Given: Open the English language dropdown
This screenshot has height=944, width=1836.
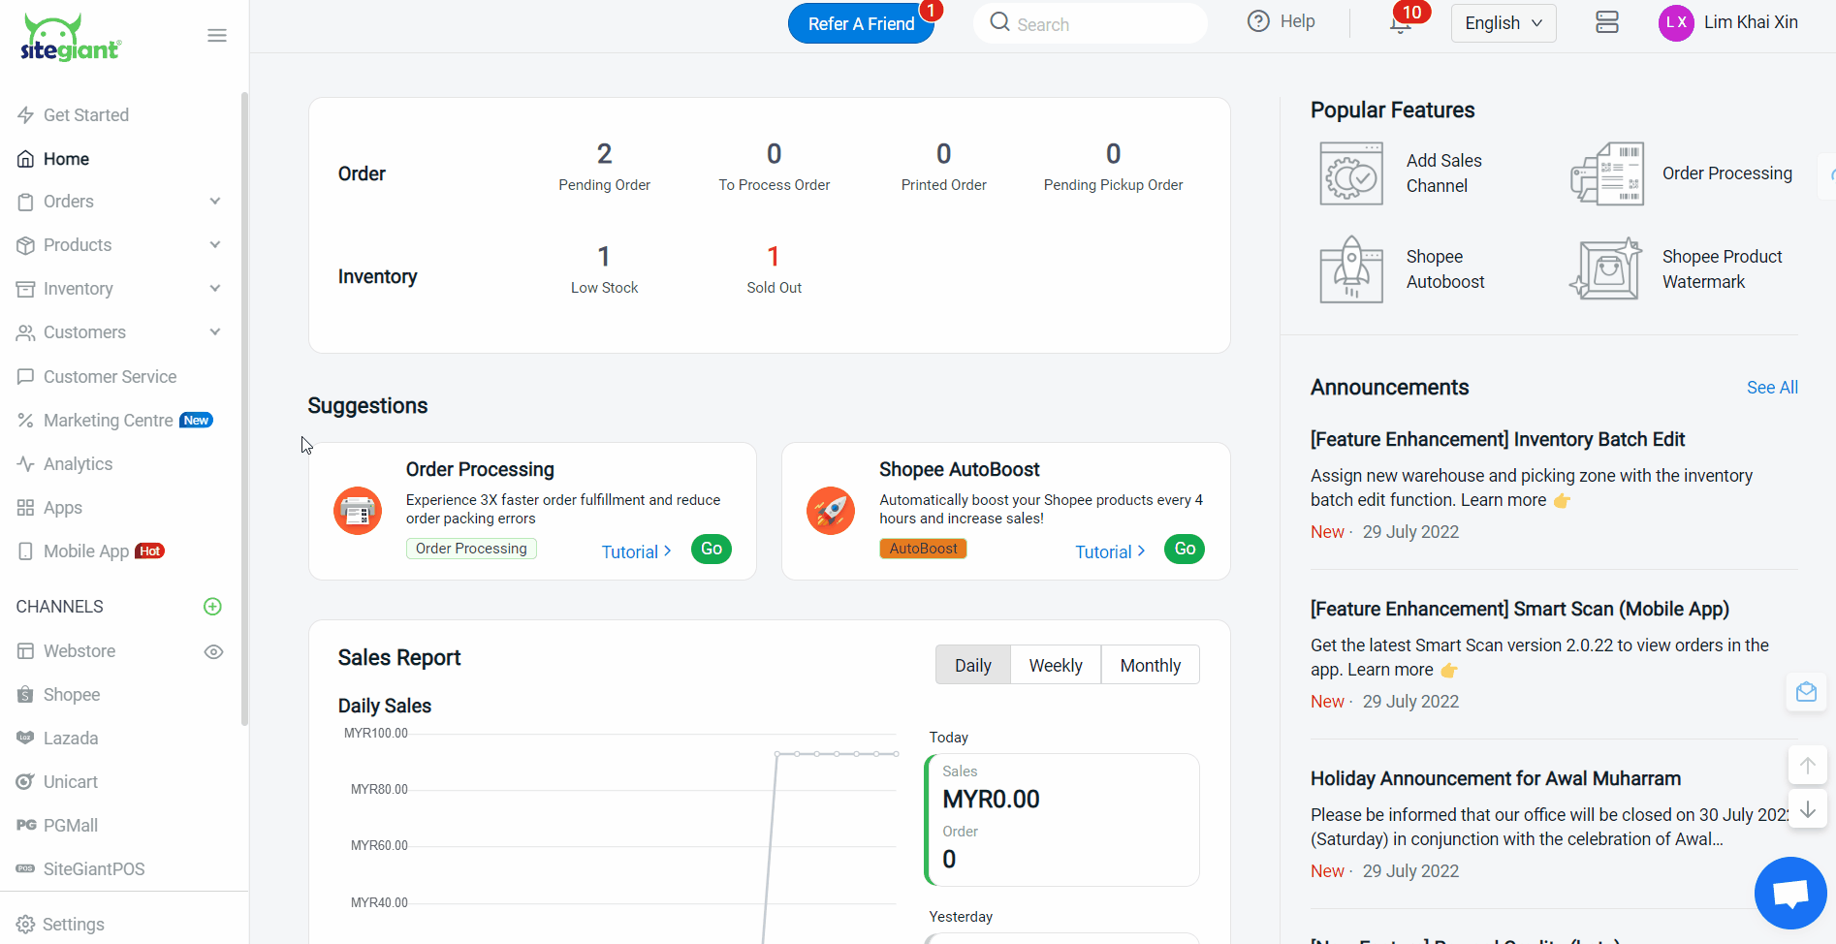Looking at the screenshot, I should pyautogui.click(x=1504, y=23).
